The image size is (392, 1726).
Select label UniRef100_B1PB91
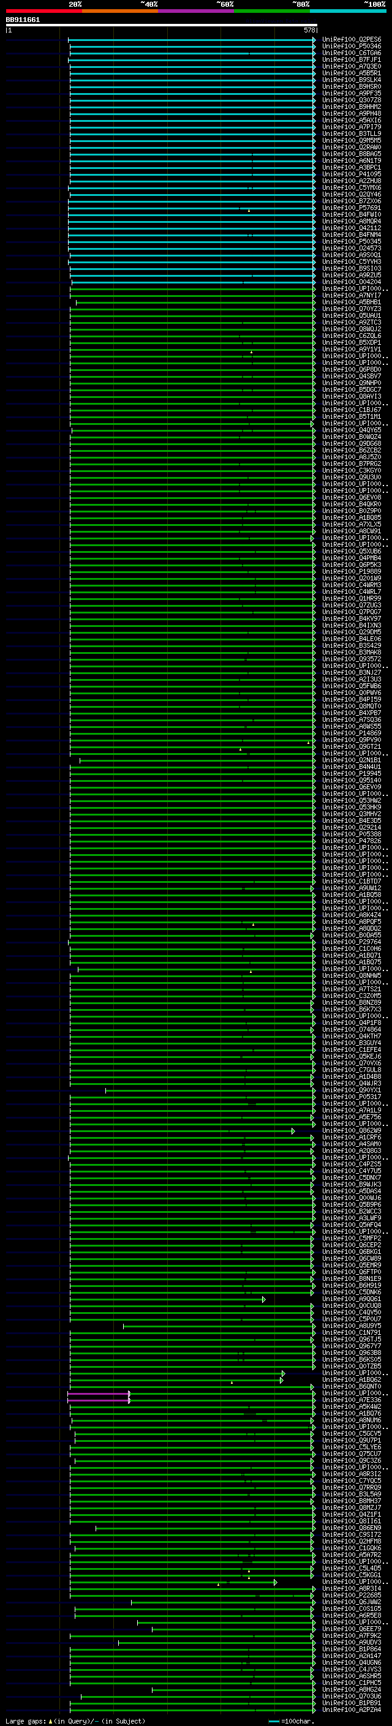352,1703
